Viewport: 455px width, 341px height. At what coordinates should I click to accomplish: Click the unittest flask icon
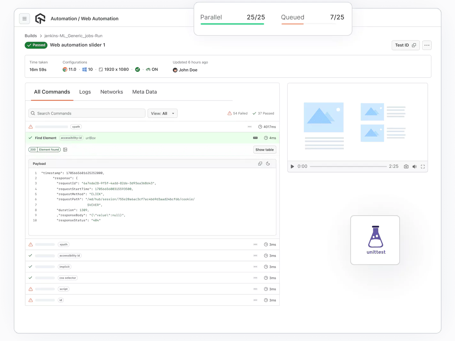[x=375, y=237]
